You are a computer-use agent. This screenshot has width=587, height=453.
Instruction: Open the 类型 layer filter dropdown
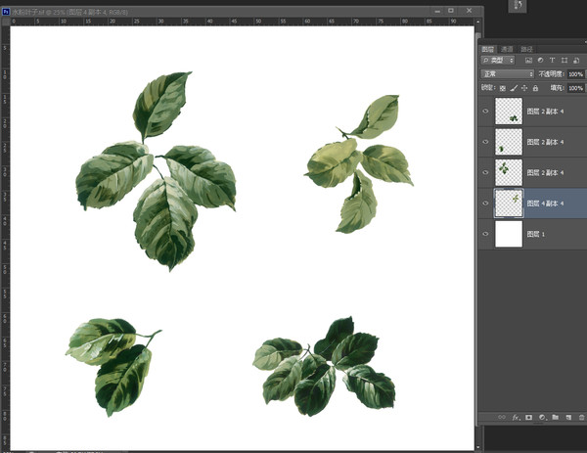[x=498, y=60]
